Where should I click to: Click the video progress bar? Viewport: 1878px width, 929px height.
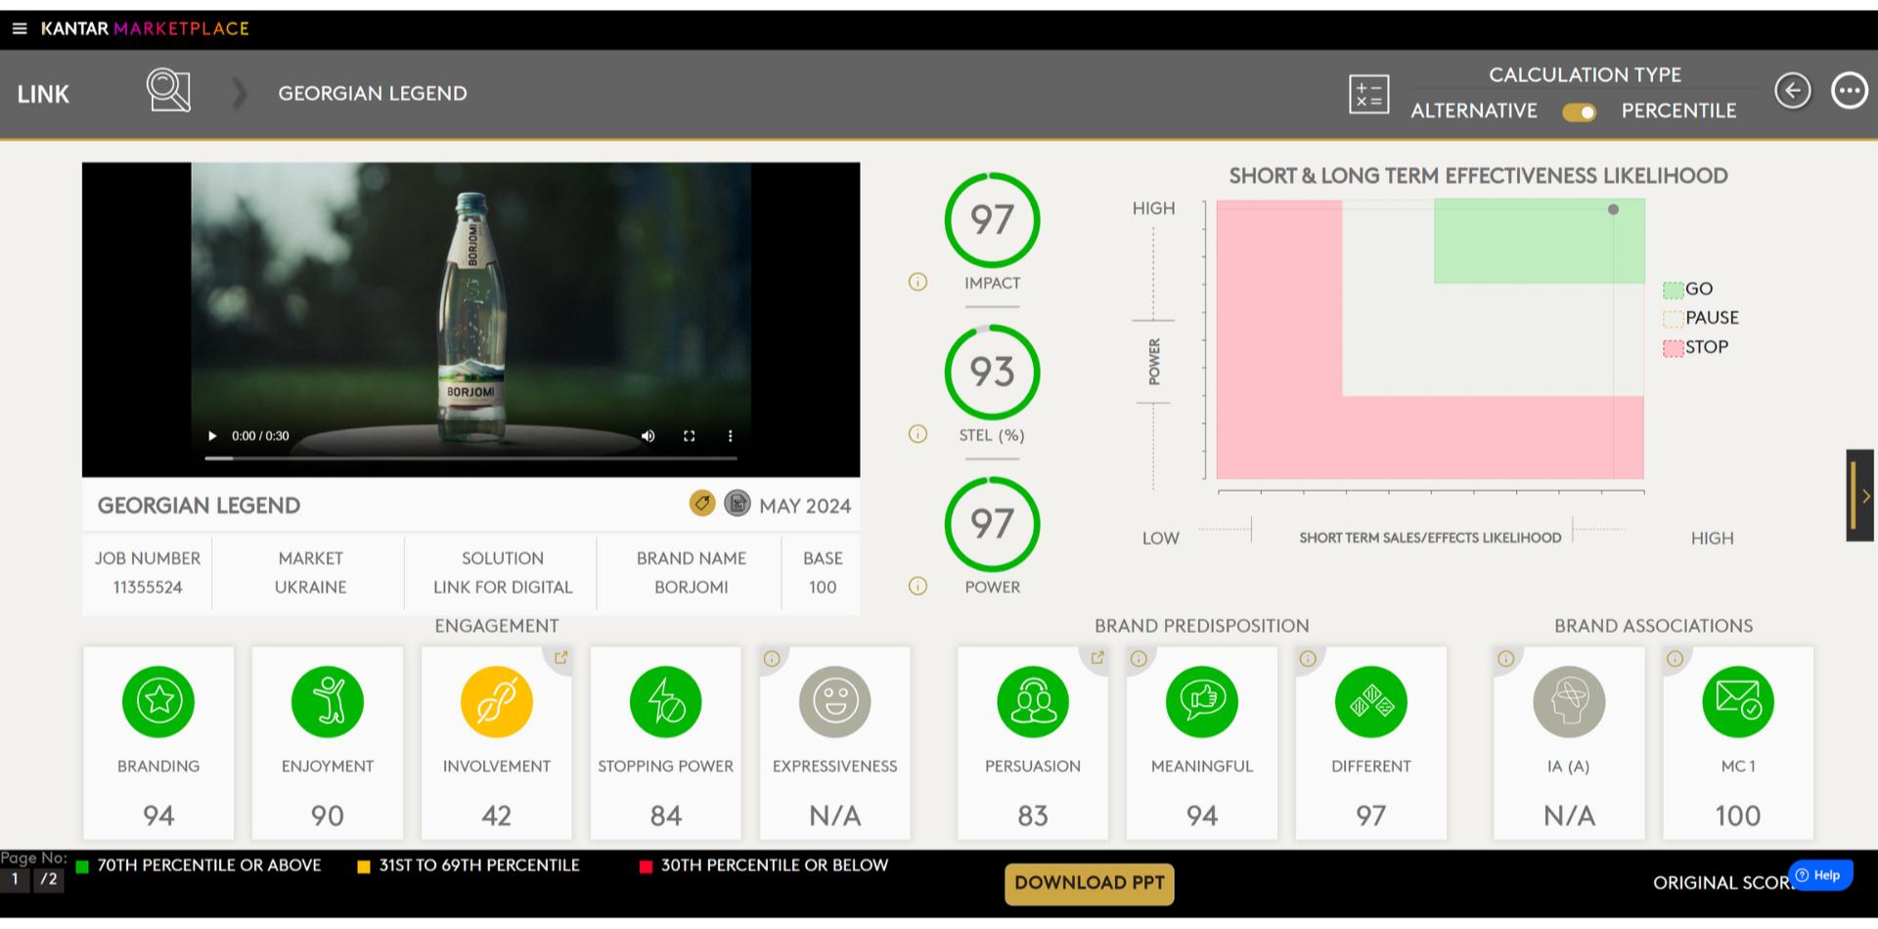[x=470, y=458]
